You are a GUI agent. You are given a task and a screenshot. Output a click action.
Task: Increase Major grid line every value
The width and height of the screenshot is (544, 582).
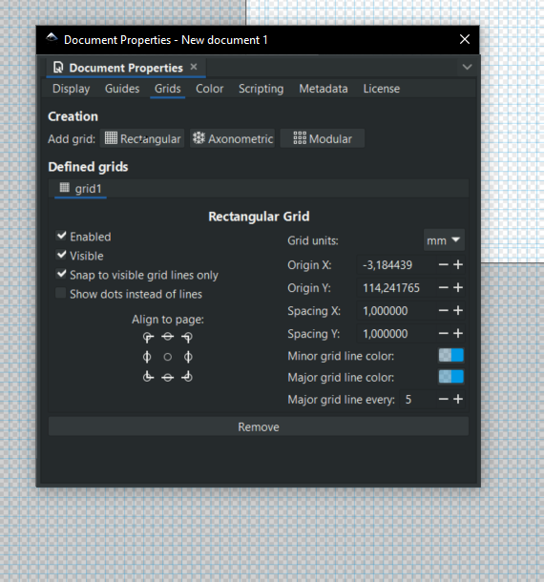[458, 400]
